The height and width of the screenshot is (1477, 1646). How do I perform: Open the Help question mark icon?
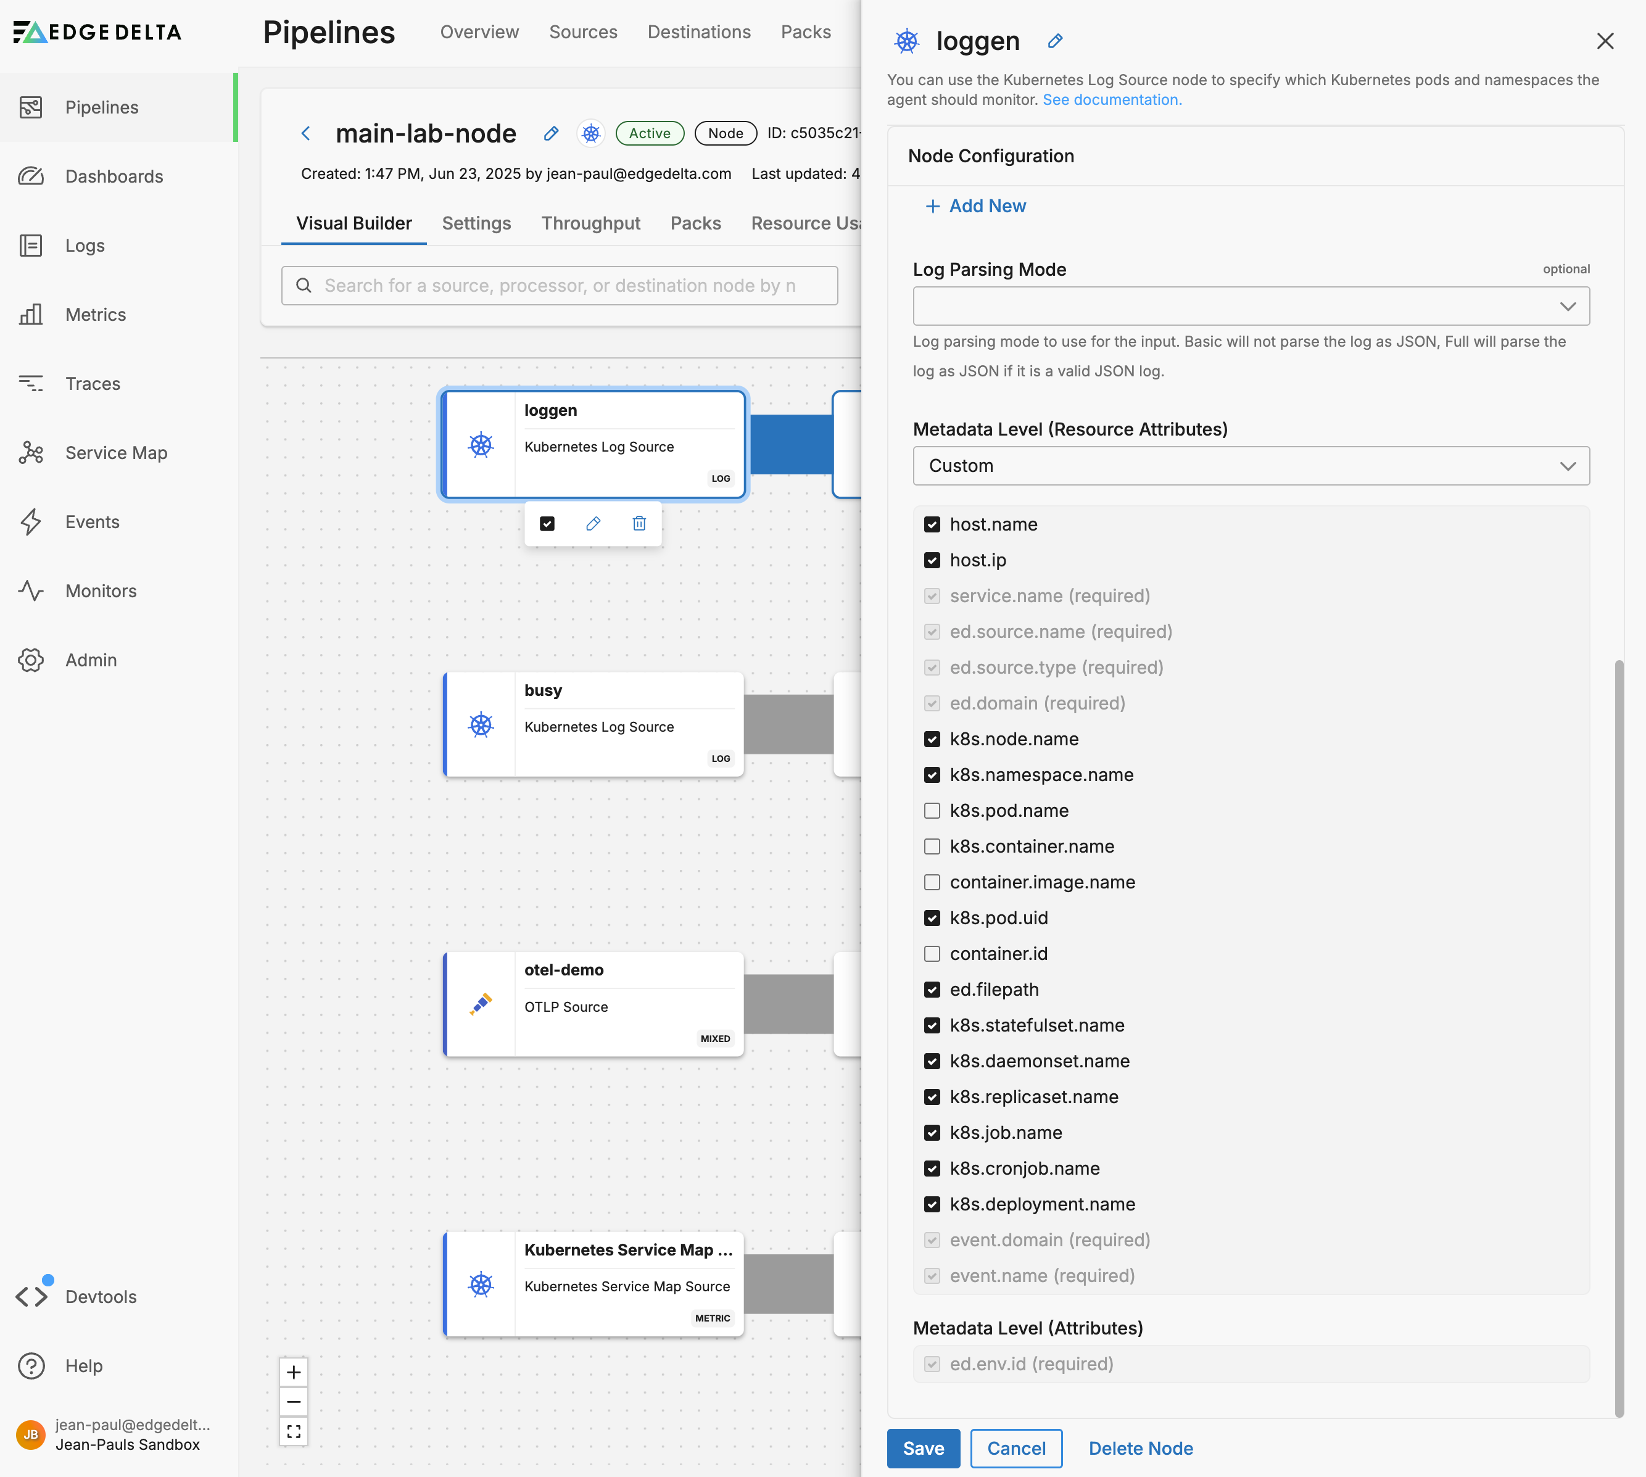coord(31,1365)
